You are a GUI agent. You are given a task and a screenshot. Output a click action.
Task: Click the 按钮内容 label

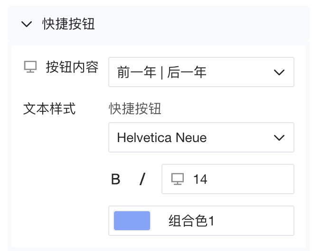pyautogui.click(x=72, y=68)
